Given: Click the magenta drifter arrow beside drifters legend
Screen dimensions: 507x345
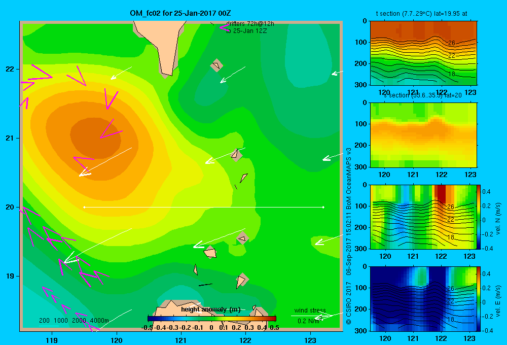Looking at the screenshot, I should point(224,27).
